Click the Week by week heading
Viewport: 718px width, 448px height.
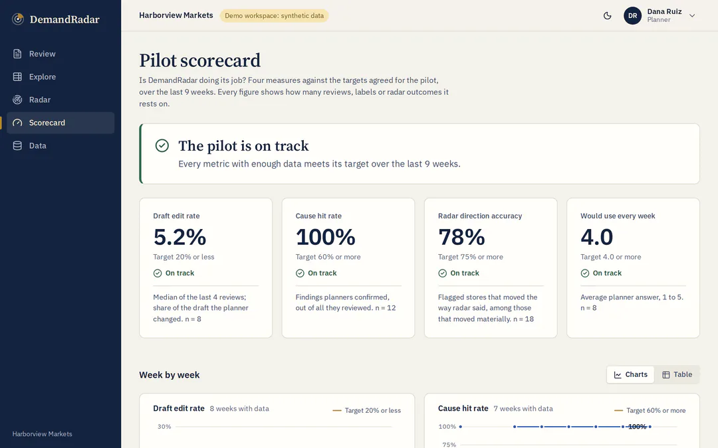click(x=170, y=375)
